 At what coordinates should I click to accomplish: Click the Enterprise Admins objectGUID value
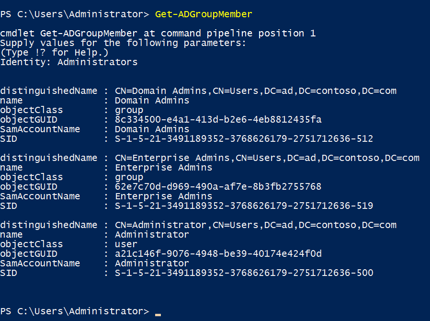pyautogui.click(x=218, y=187)
